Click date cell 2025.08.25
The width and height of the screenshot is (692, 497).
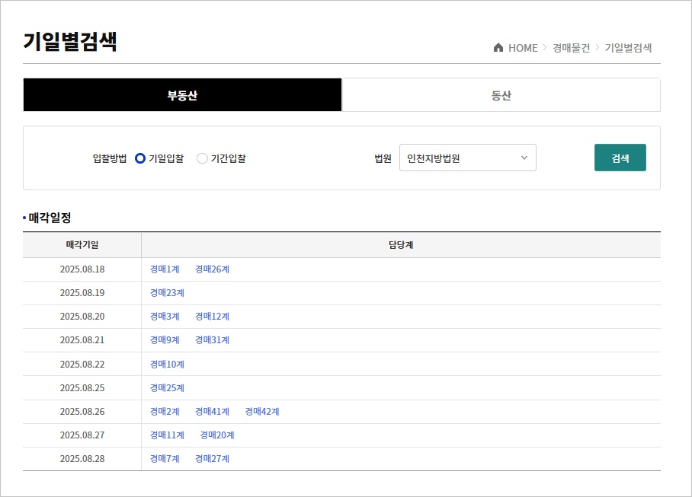tap(82, 388)
